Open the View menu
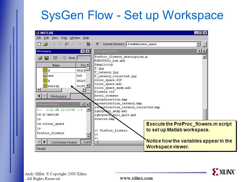This screenshot has width=243, height=182. pos(55,38)
